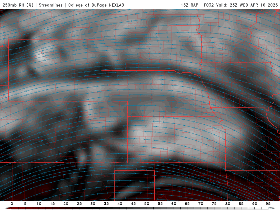Click the "15" colorbar scale label
The width and height of the screenshot is (280, 210).
click(x=52, y=204)
